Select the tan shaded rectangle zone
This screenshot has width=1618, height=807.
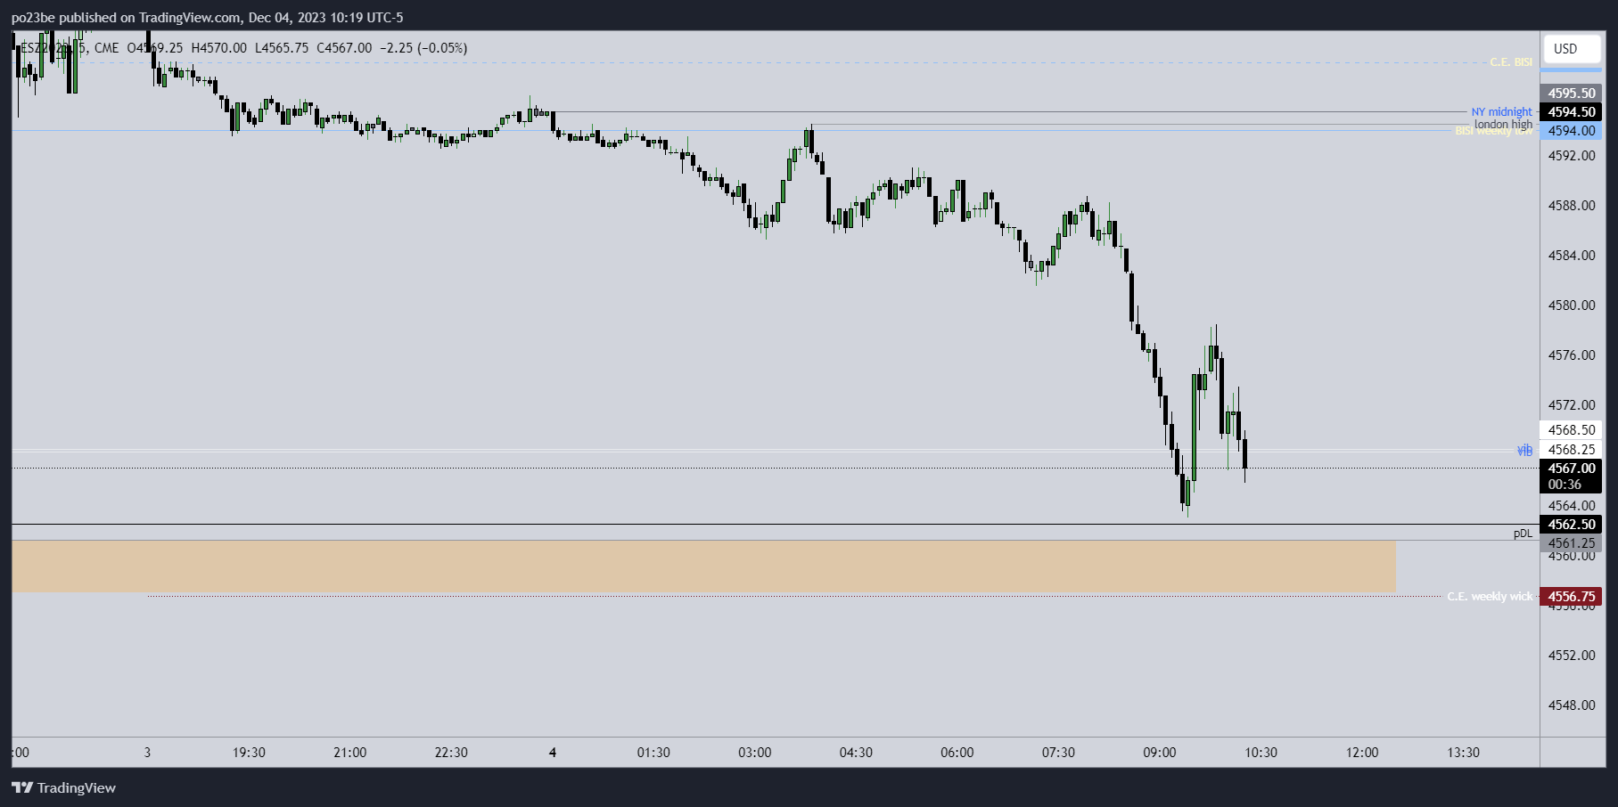703,567
